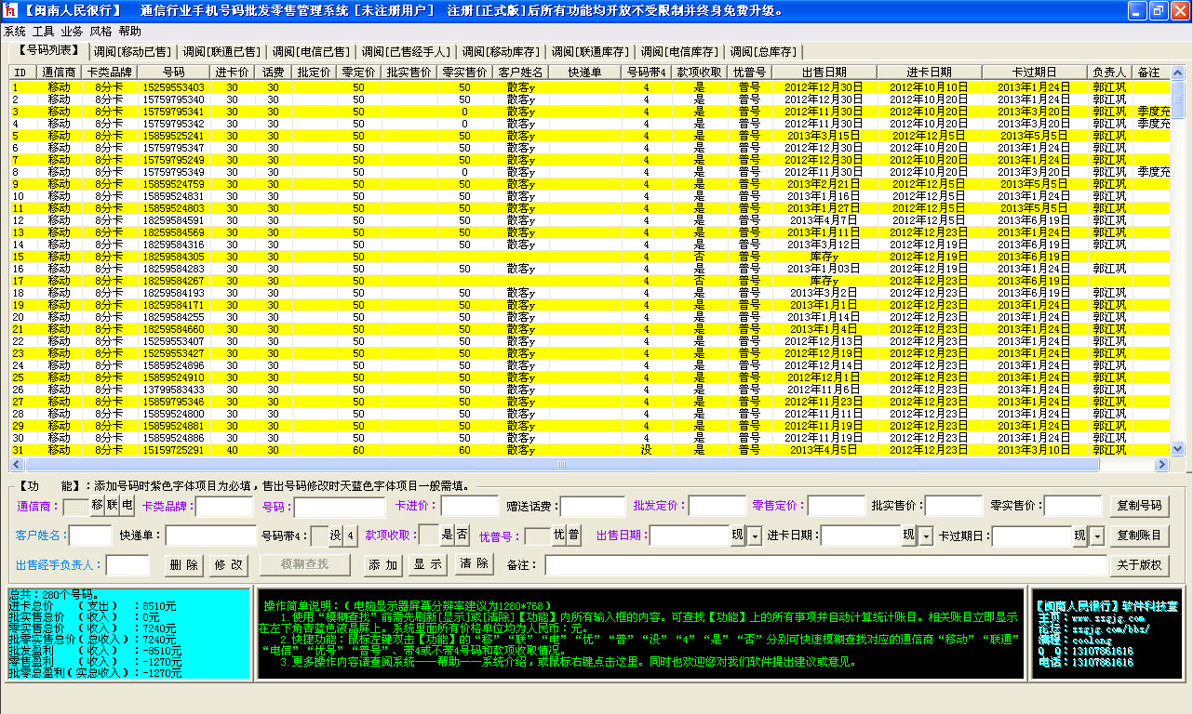The height and width of the screenshot is (714, 1193).
Task: Click the table's vertical scroll-down arrow
Action: (x=1178, y=449)
